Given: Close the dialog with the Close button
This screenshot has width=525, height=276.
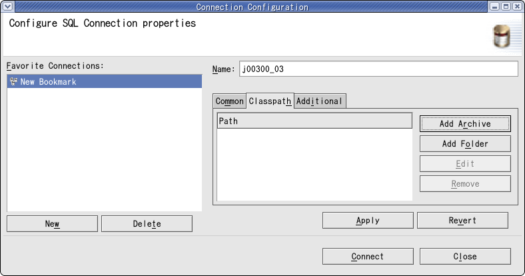Looking at the screenshot, I should coord(465,257).
